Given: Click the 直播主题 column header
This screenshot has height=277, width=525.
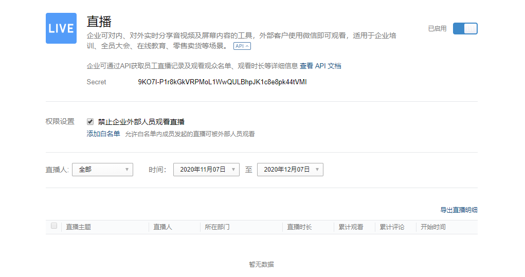Looking at the screenshot, I should (78, 227).
